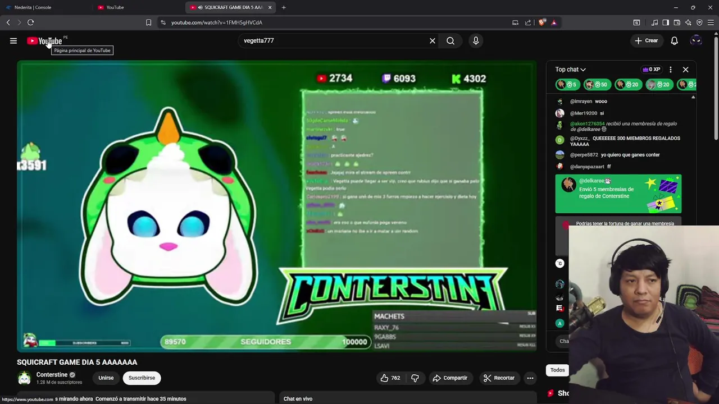Open the Brave Rewards triangle icon

[554, 22]
